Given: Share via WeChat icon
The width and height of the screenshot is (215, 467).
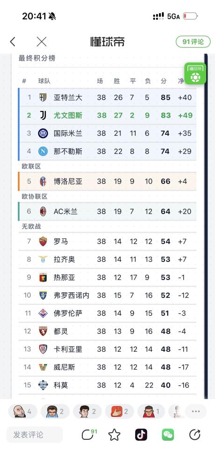Looking at the screenshot, I should click(168, 435).
